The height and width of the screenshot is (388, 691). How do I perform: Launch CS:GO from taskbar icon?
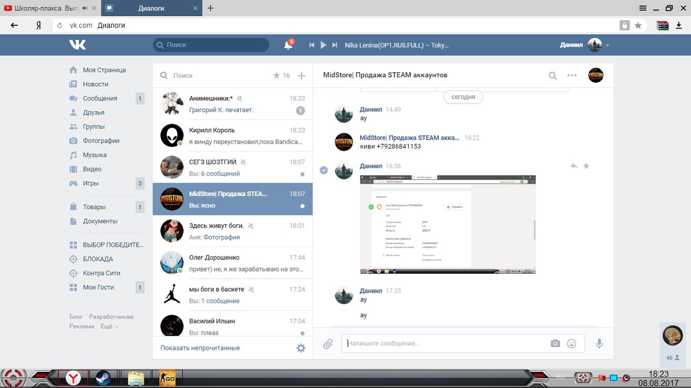(x=167, y=378)
